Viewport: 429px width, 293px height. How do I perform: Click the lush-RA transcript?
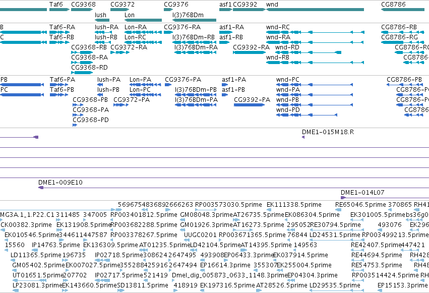tap(103, 32)
